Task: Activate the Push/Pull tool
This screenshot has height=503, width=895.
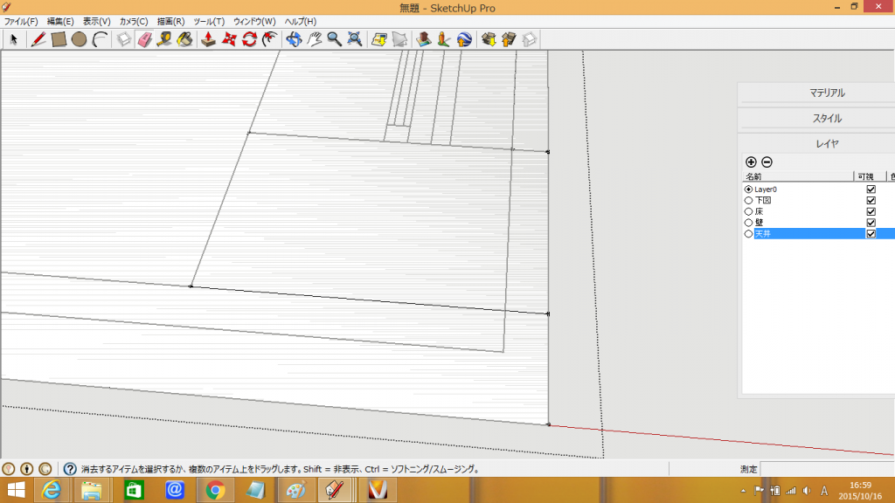Action: (209, 39)
